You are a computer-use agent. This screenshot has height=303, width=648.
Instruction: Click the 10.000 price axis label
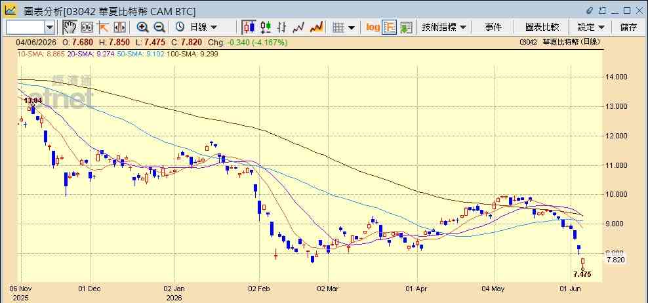(616, 195)
